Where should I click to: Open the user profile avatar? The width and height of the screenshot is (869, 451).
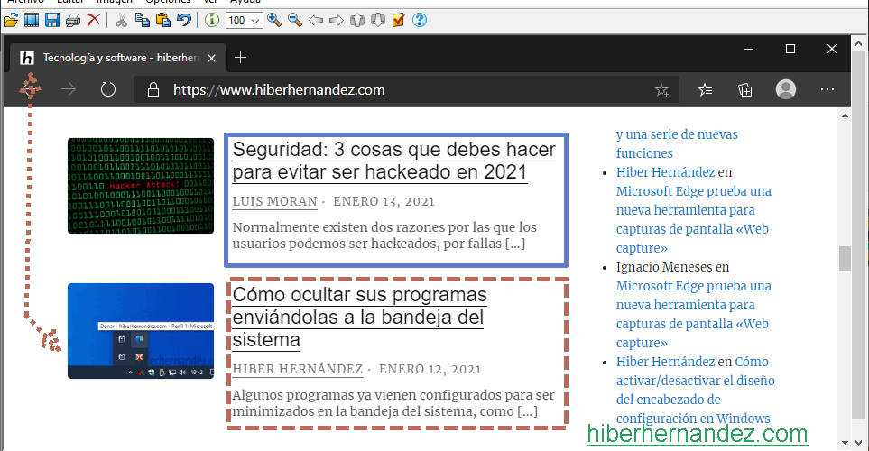pyautogui.click(x=786, y=89)
